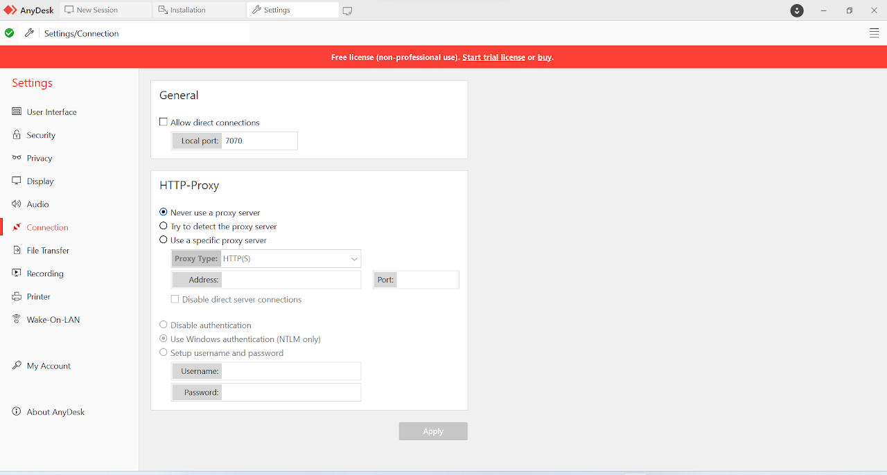Open Wake-On-LAN settings
Screen dimensions: 887x475
(x=53, y=320)
